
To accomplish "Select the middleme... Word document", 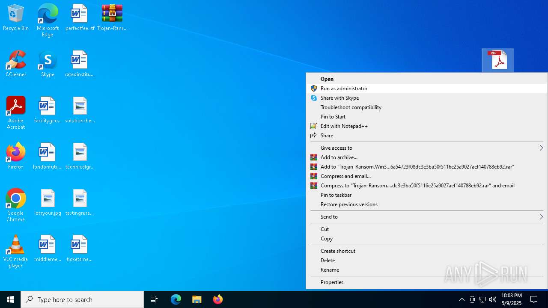I will [48, 249].
